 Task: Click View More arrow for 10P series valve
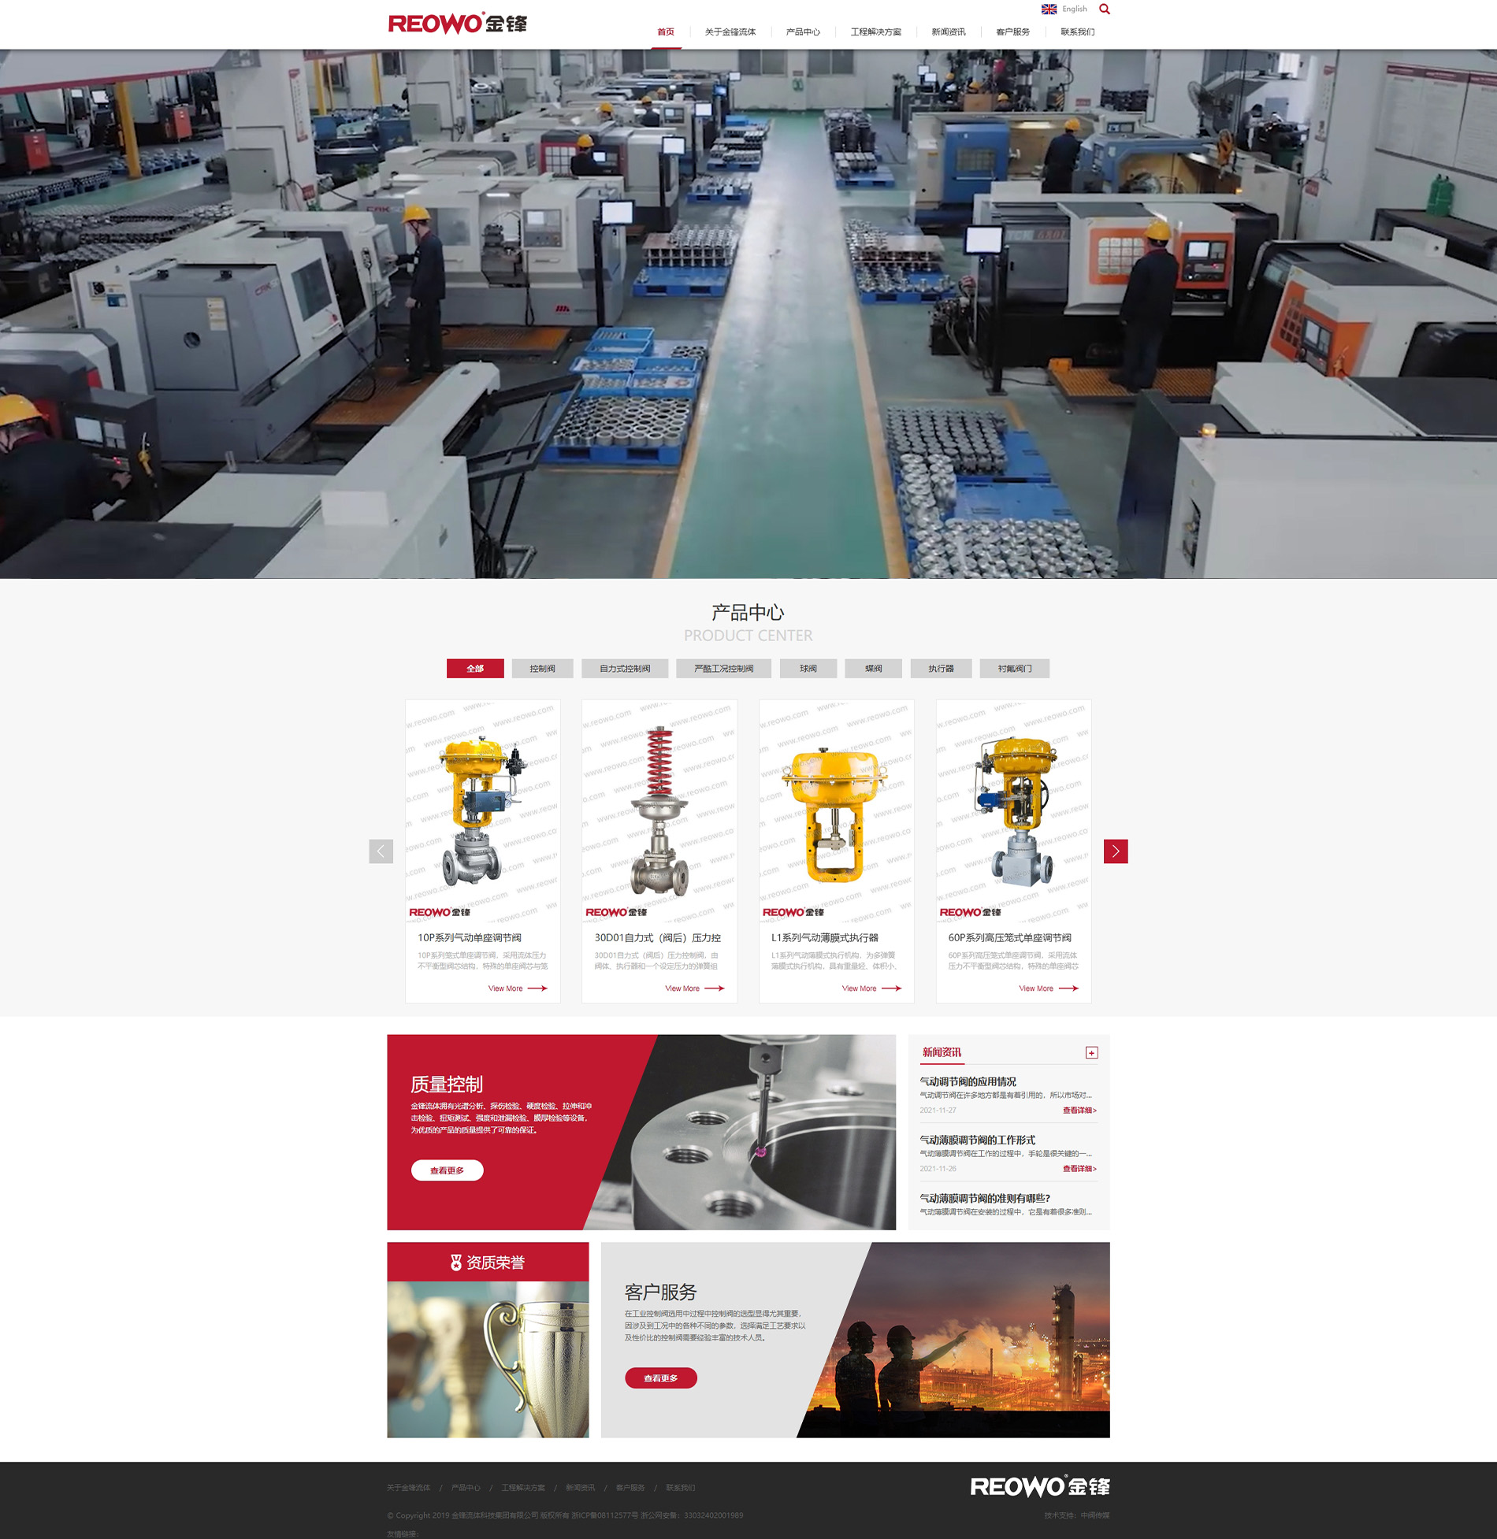pos(537,988)
